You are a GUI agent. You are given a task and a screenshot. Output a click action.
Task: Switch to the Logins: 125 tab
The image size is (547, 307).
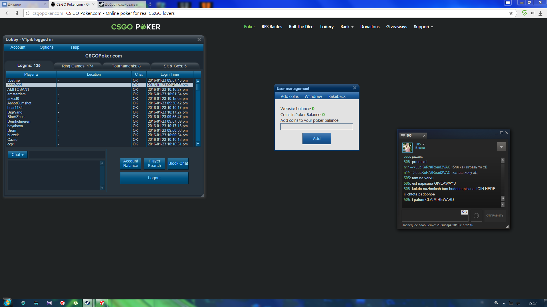[x=29, y=66]
